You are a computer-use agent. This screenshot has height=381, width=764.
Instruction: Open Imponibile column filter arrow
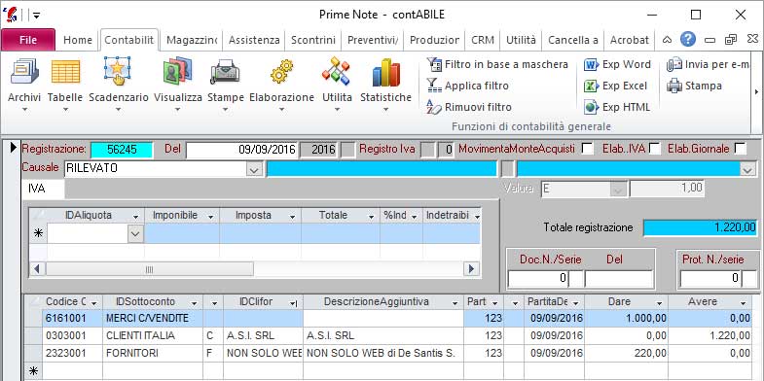click(x=211, y=216)
